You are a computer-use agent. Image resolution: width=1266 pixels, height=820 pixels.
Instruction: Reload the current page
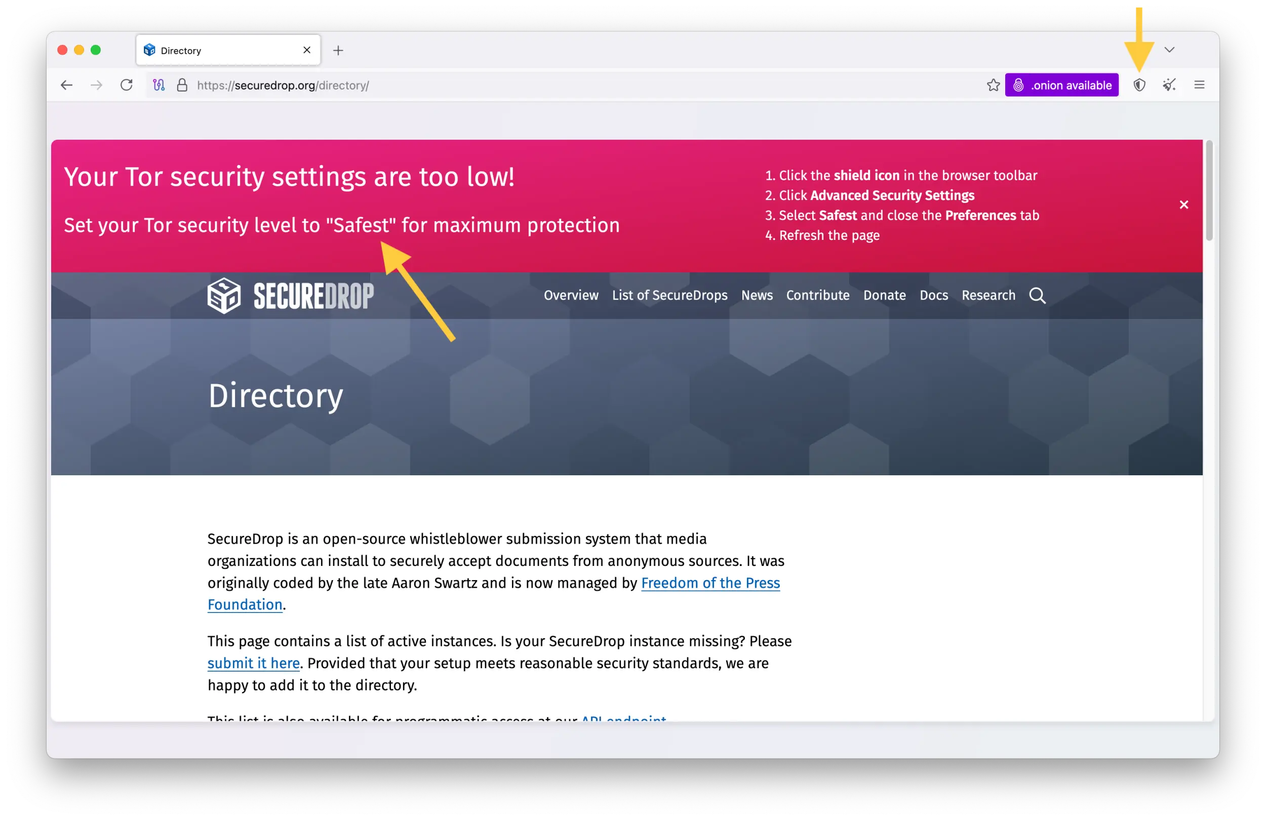(x=126, y=85)
